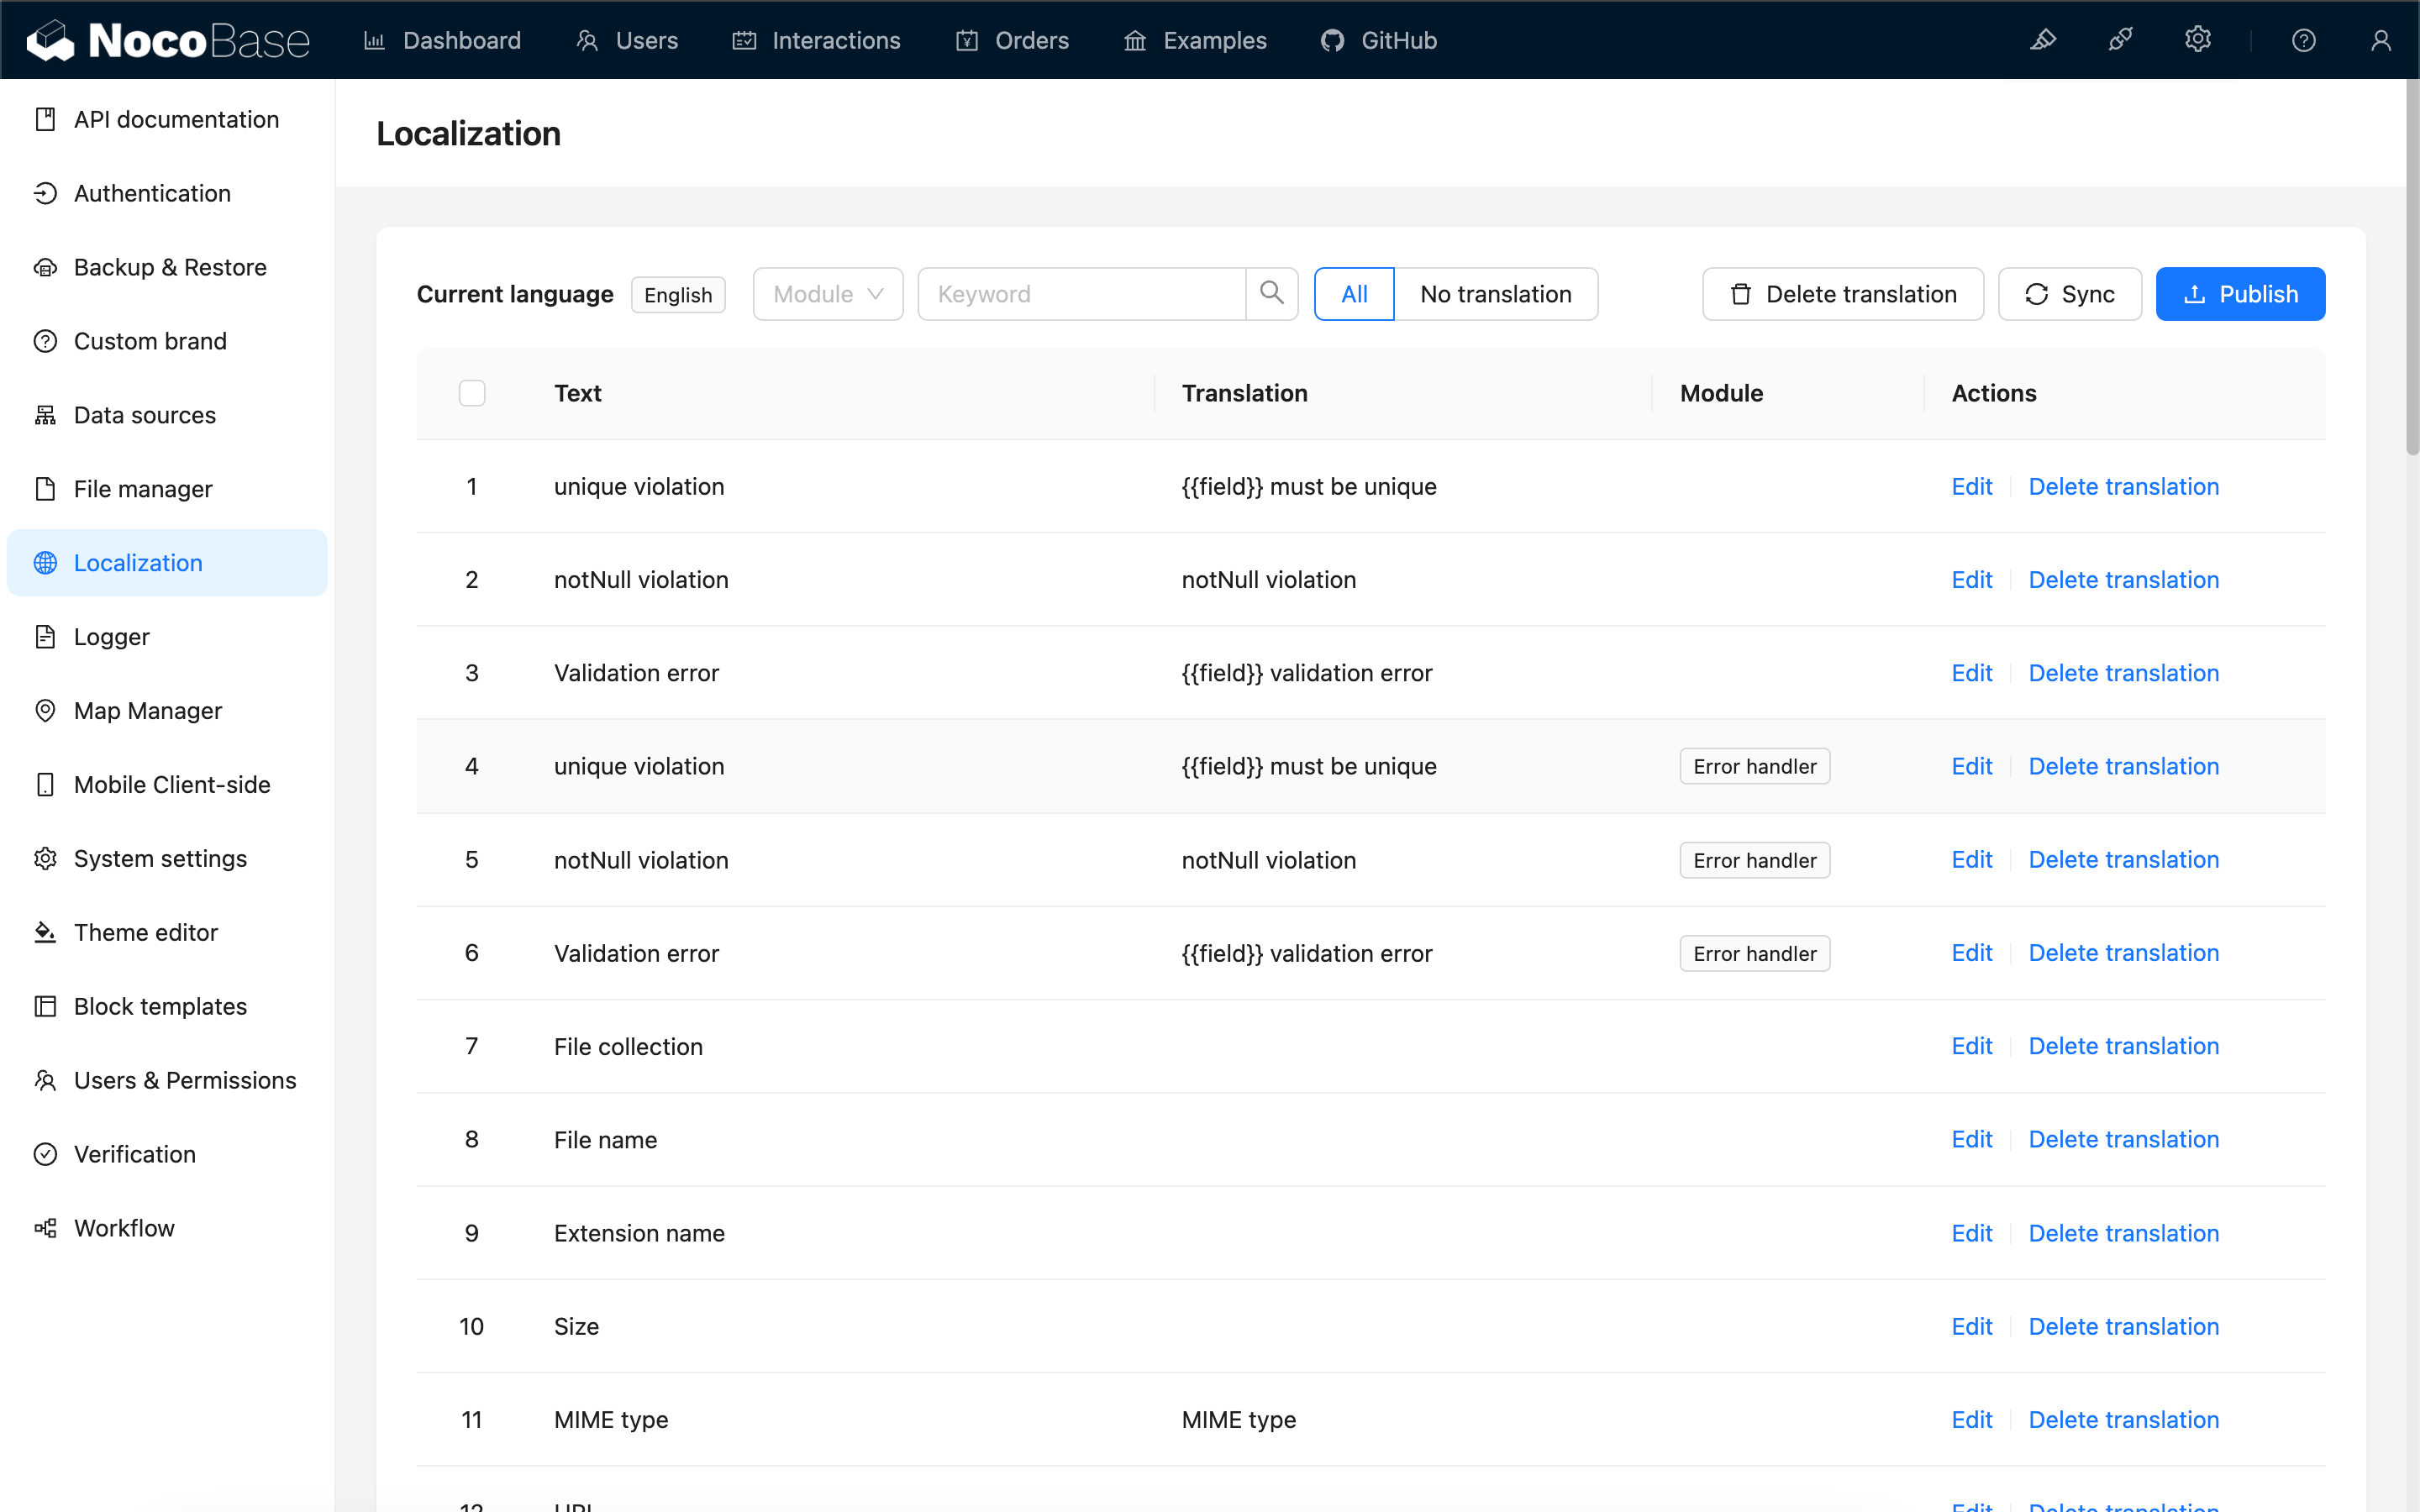Click the UI editor highlighter icon
The image size is (2420, 1512).
2043,40
